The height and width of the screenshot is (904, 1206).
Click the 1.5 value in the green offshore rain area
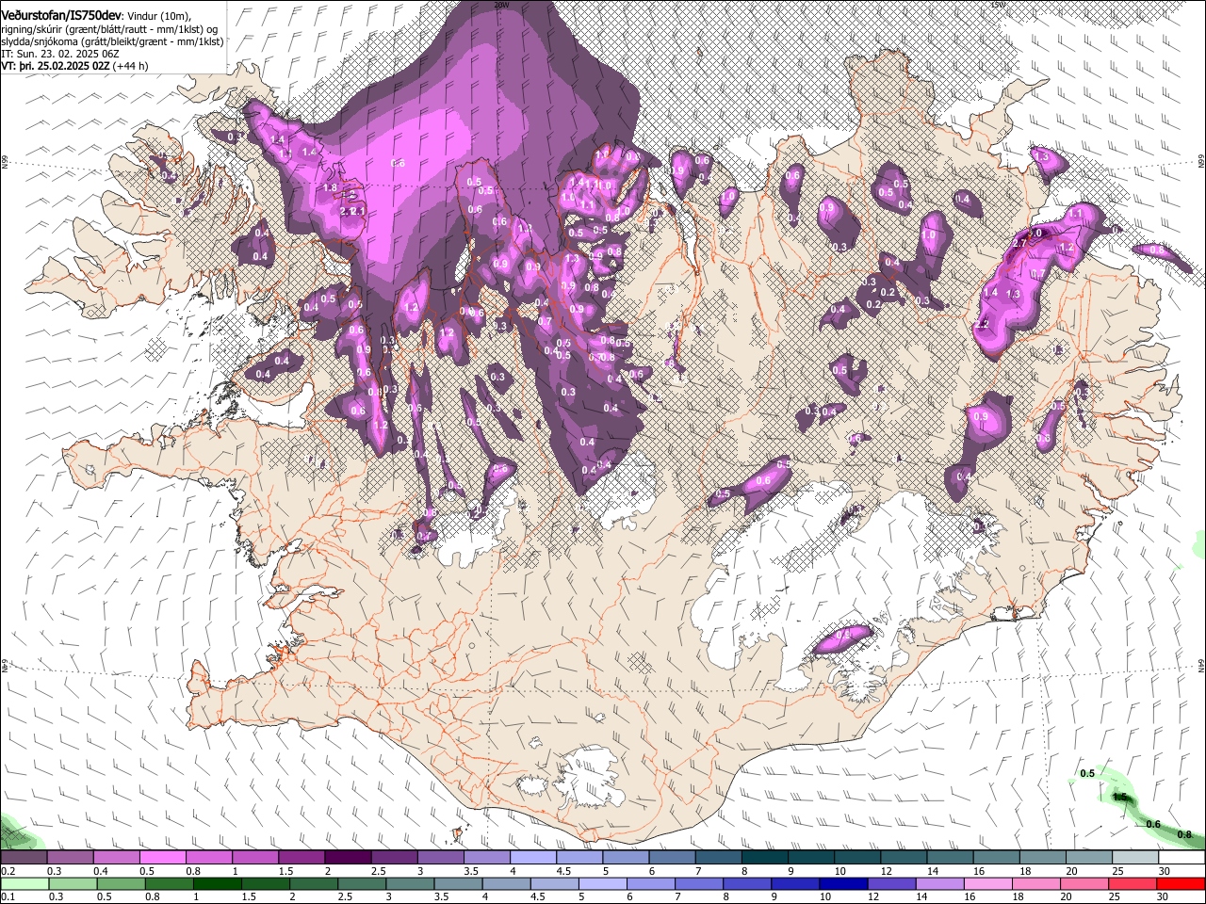[1119, 797]
